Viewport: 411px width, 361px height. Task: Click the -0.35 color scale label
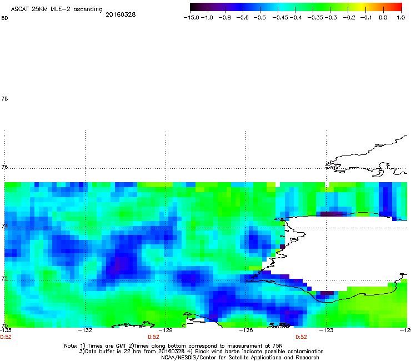tap(315, 18)
